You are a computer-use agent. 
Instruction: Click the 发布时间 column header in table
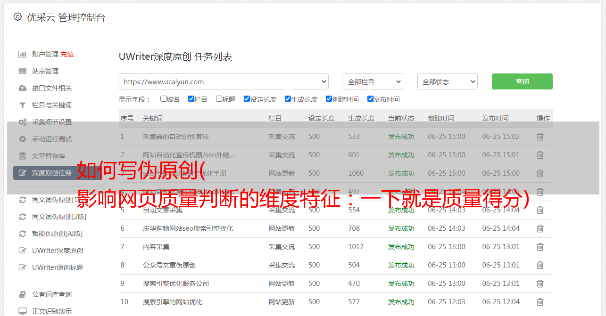pyautogui.click(x=495, y=118)
